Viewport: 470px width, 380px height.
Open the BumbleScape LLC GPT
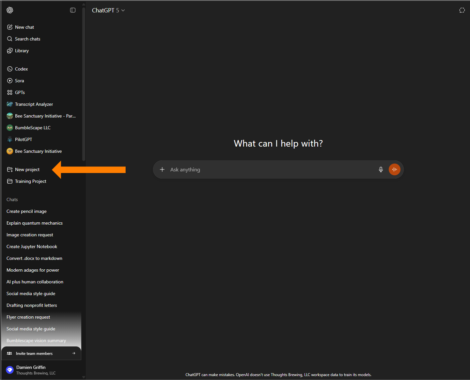[x=32, y=128]
